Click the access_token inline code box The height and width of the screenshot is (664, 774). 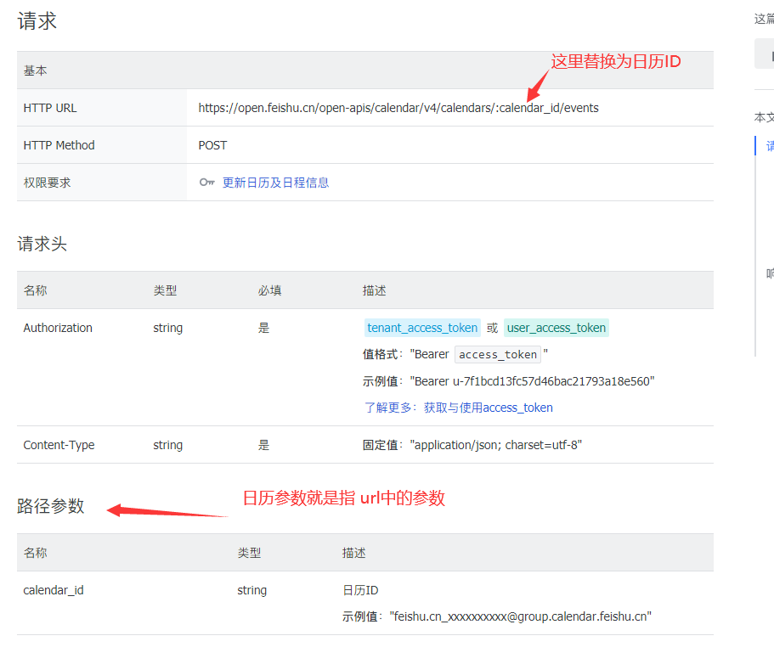pos(498,355)
